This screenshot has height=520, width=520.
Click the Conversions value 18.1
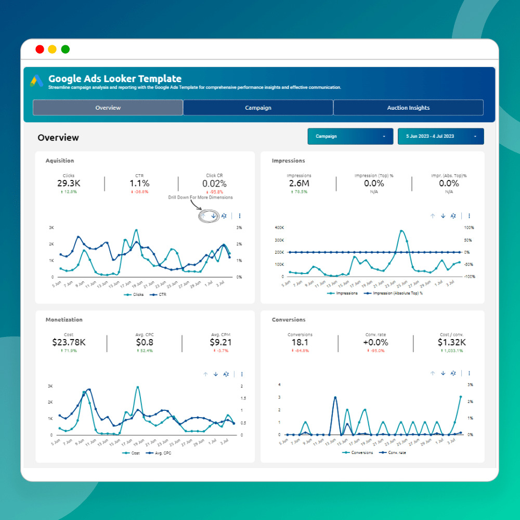point(300,342)
